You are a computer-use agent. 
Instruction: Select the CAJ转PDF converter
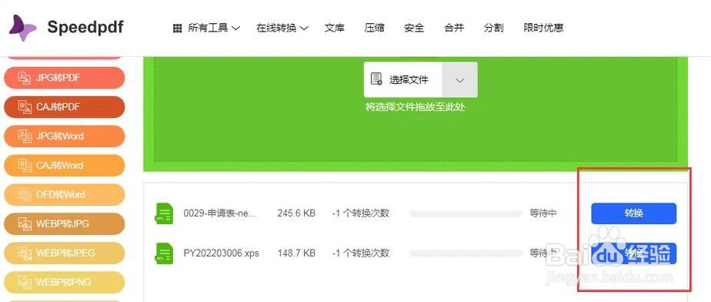tap(64, 107)
